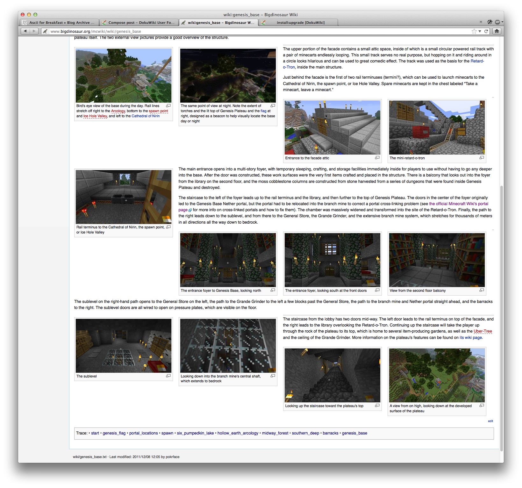Enlarge mini-retard-o-tron image via magnify icon
The width and height of the screenshot is (522, 488).
[482, 158]
